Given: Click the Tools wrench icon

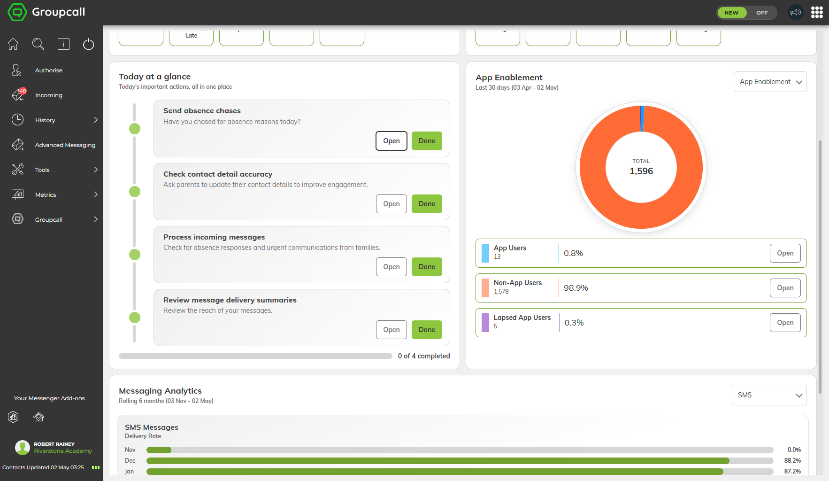Looking at the screenshot, I should (17, 170).
